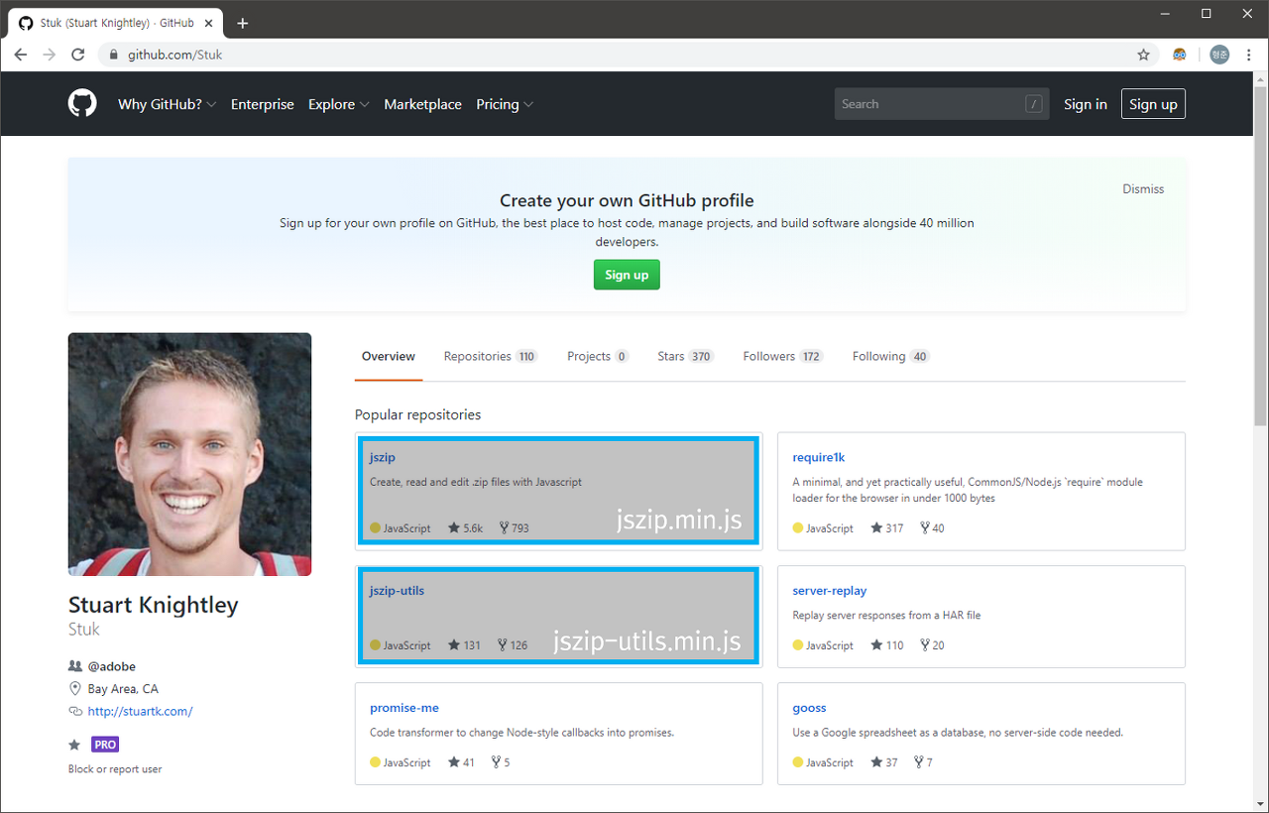Open the Marketplace nav link

(422, 104)
